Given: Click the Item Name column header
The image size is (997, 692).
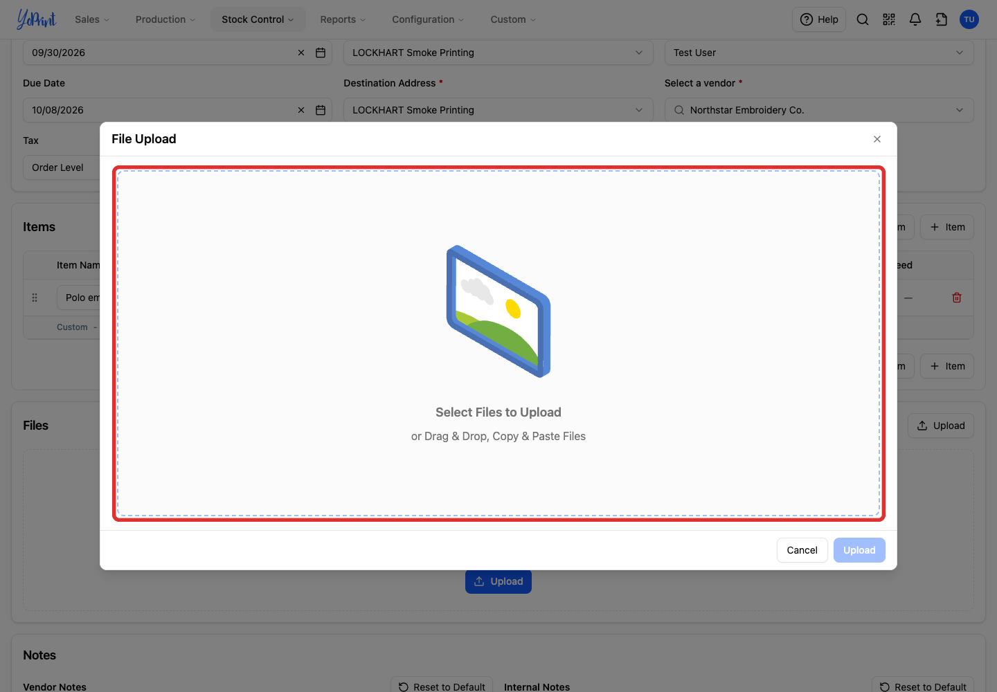Looking at the screenshot, I should 78,265.
